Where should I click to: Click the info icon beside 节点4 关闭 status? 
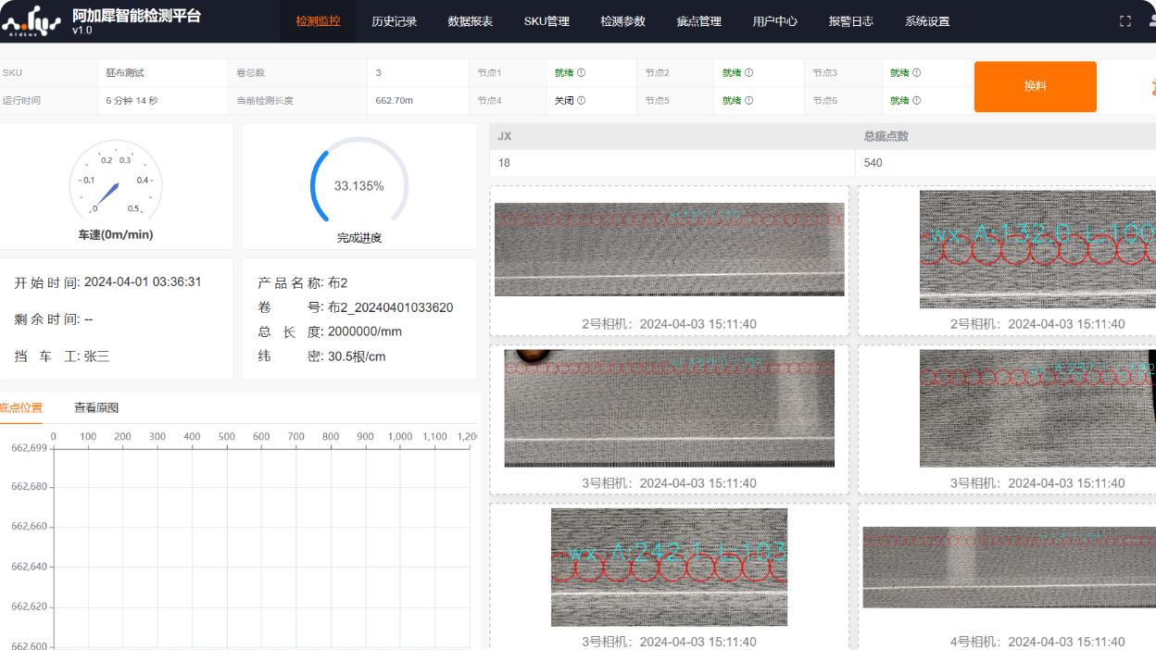click(581, 100)
